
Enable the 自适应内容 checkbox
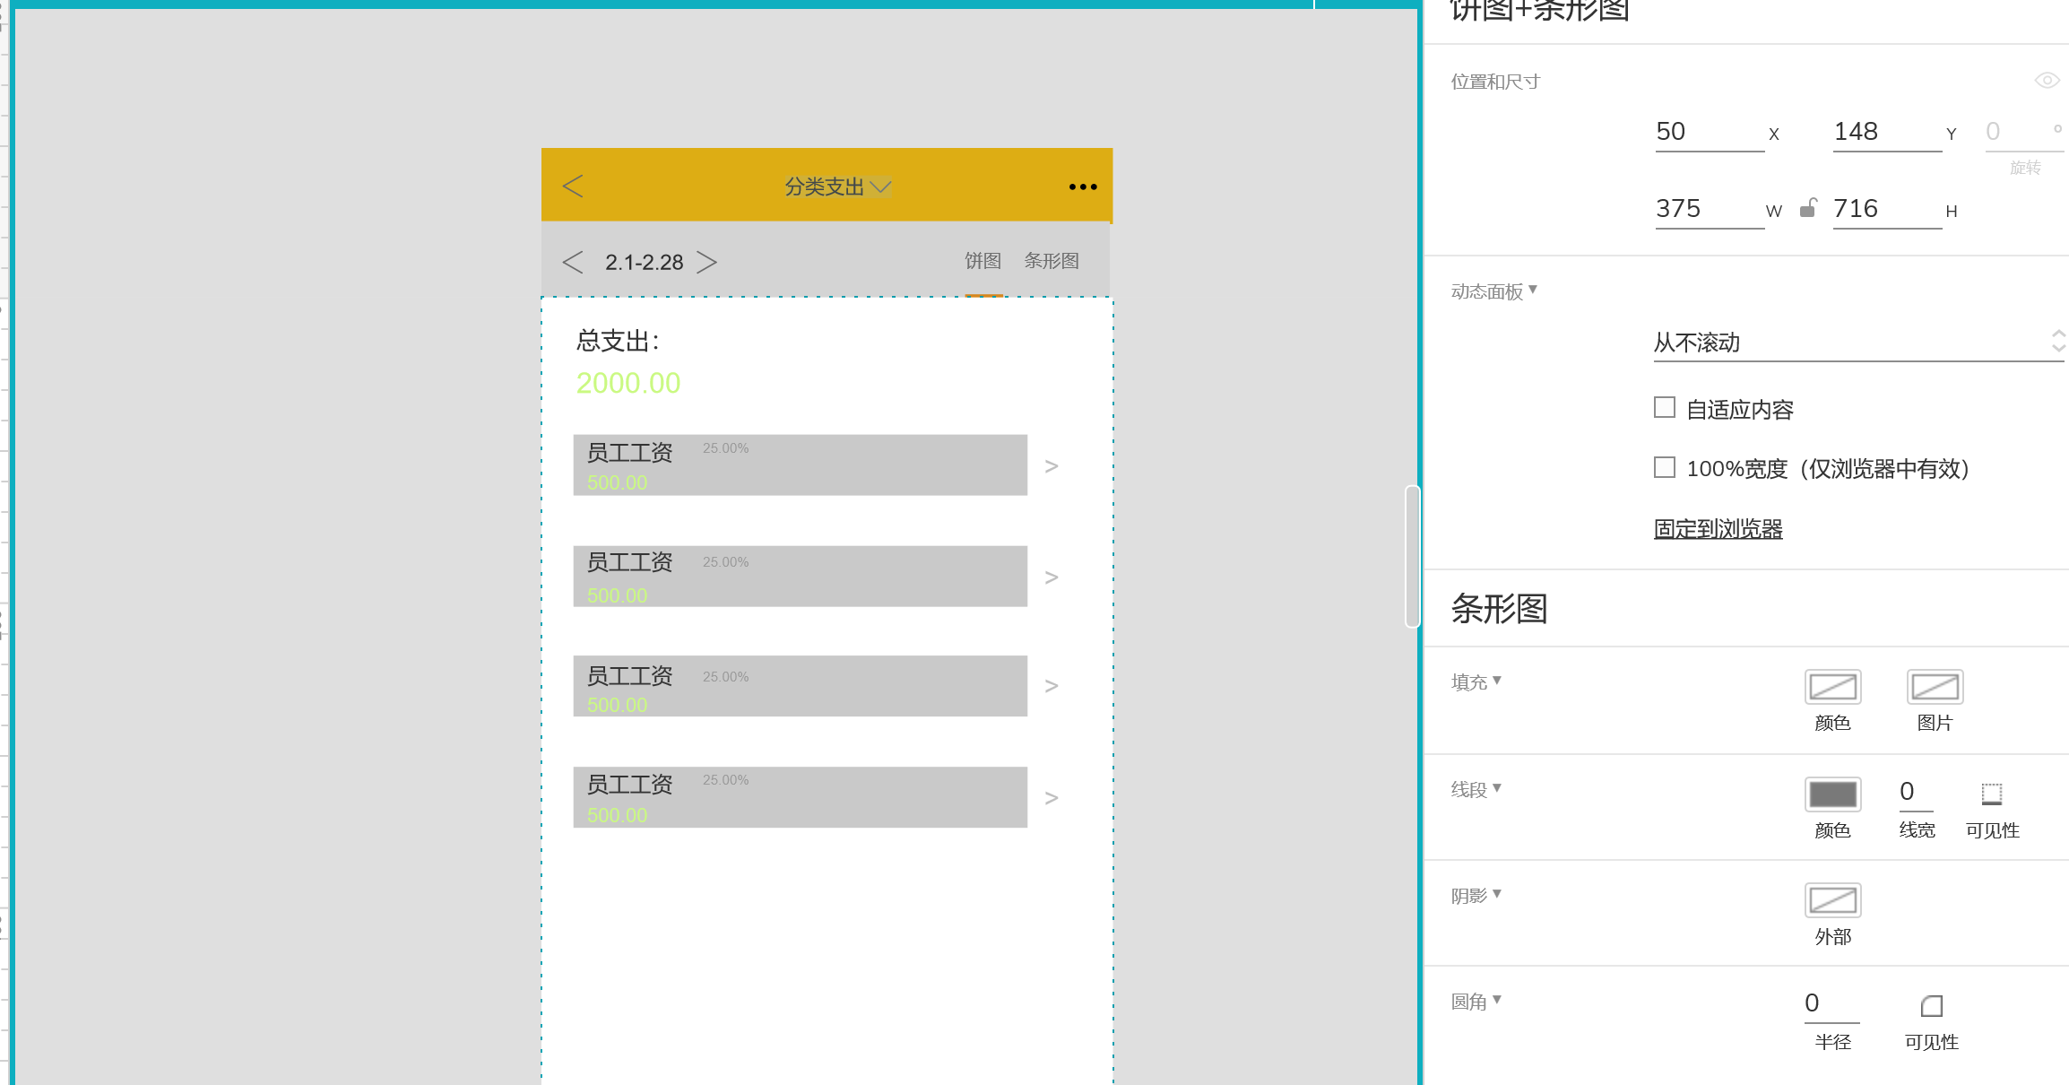(1665, 408)
